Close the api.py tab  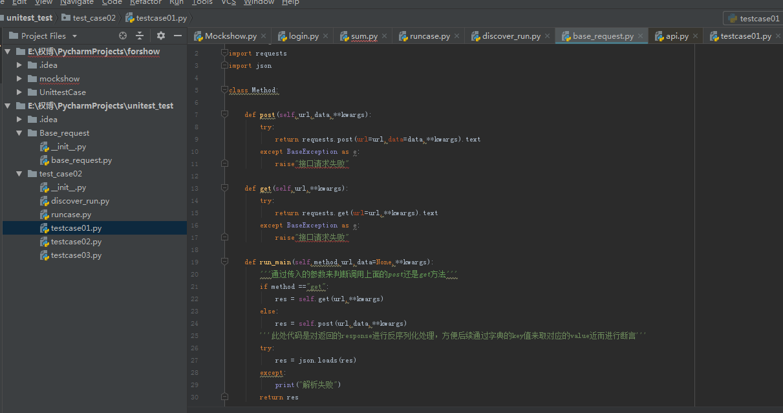click(x=695, y=36)
